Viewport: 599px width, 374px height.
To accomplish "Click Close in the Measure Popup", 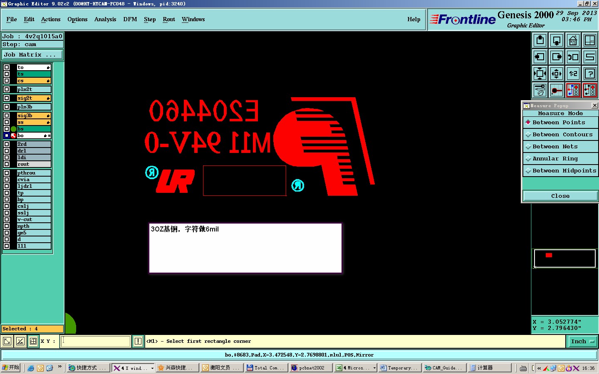I will 560,196.
